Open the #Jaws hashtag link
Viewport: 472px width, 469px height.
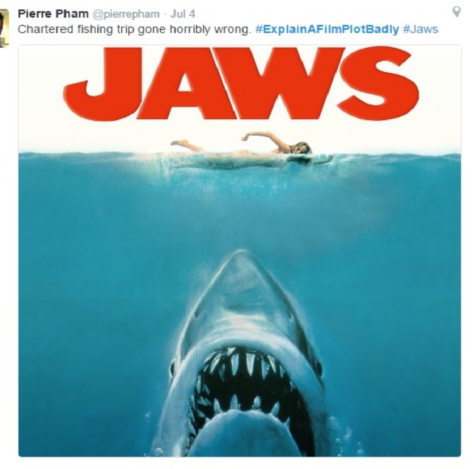point(421,30)
